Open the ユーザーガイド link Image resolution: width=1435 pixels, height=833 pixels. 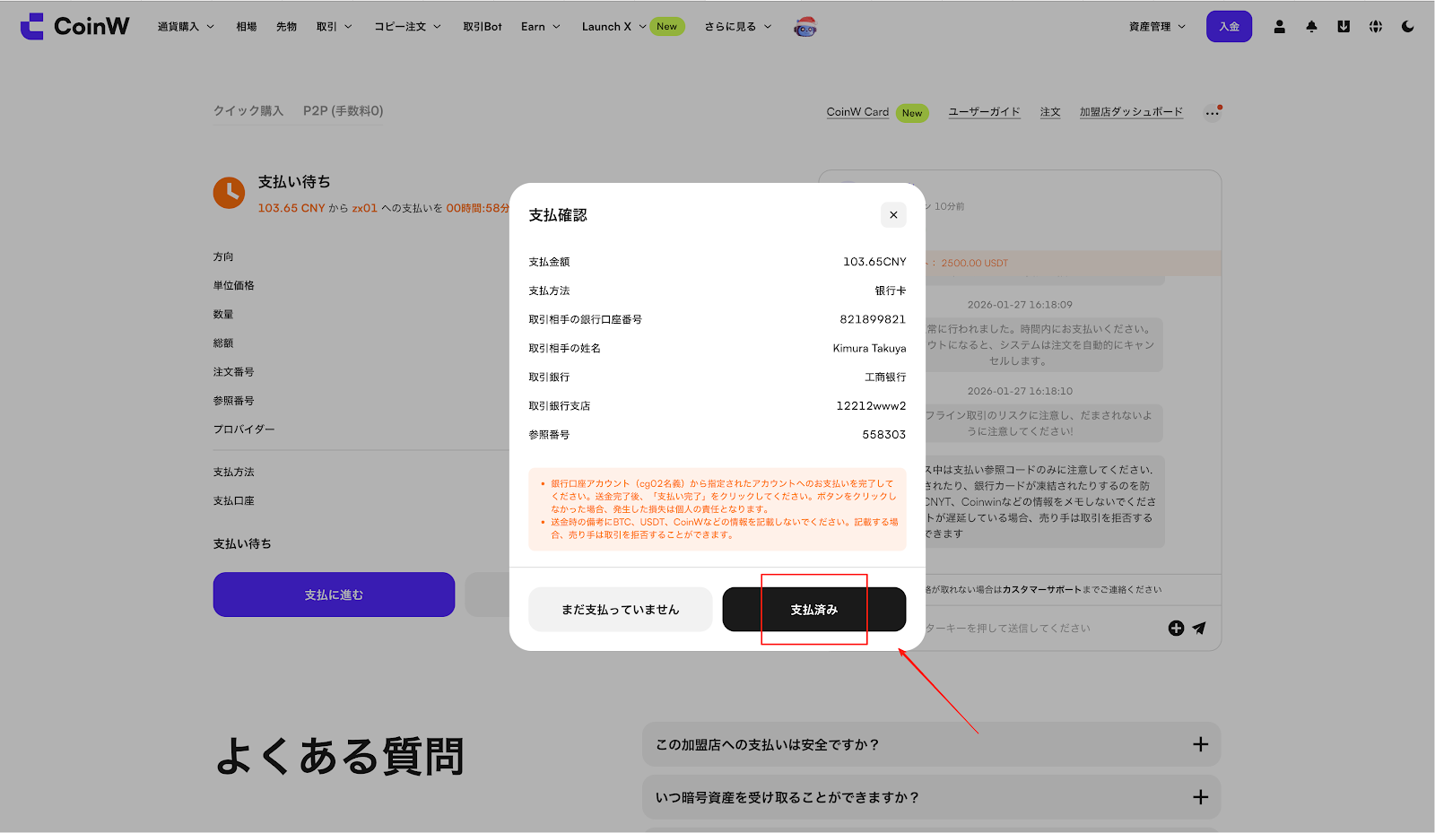click(x=984, y=112)
